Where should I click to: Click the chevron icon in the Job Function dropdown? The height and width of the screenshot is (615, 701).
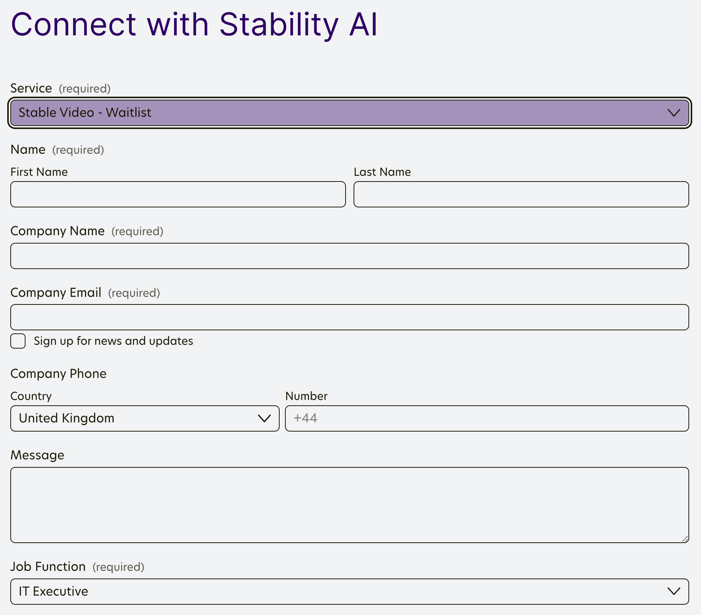click(x=674, y=591)
